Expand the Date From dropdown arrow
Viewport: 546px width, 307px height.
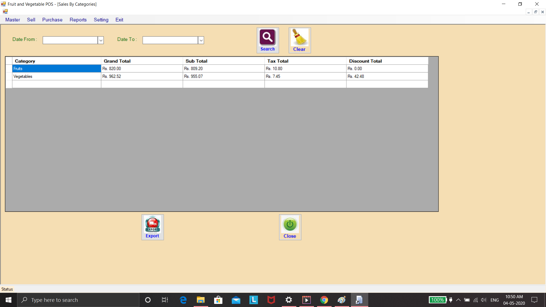(x=101, y=40)
